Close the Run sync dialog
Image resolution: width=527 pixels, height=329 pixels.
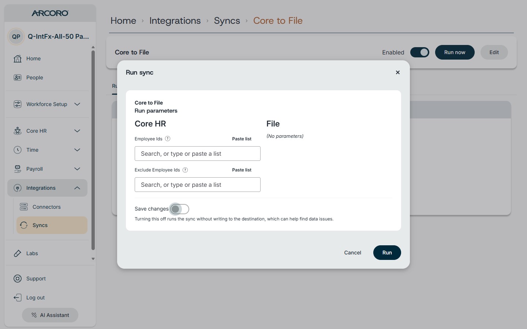click(x=398, y=72)
